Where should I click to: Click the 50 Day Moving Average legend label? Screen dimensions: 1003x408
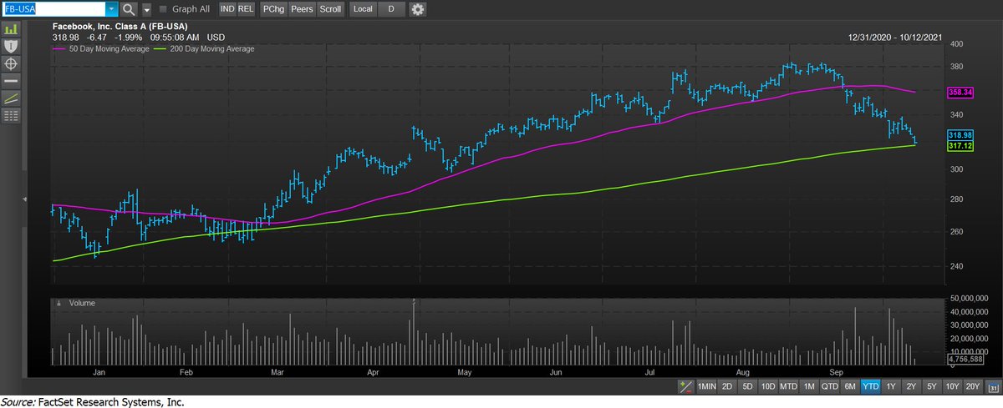pyautogui.click(x=109, y=49)
